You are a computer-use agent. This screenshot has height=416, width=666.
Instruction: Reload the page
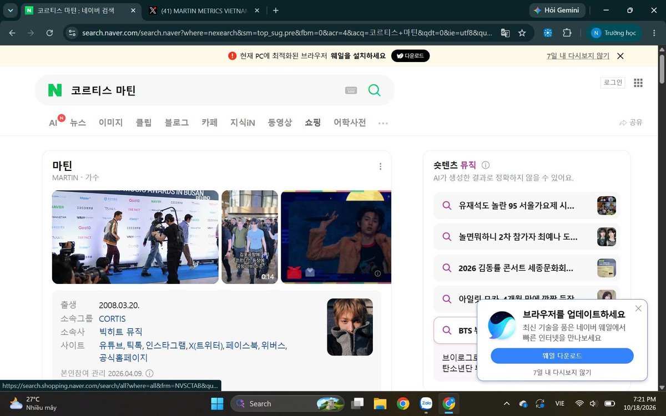pos(49,33)
